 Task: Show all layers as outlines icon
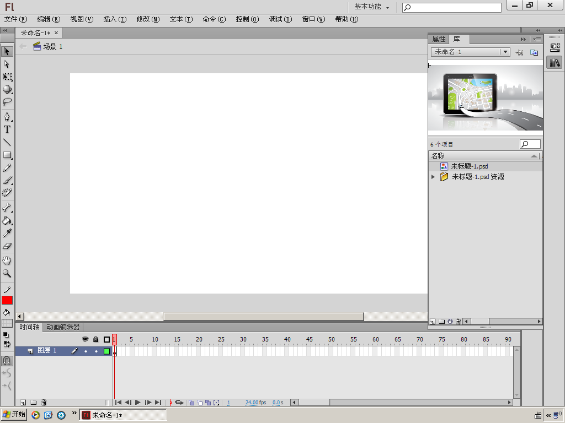106,339
